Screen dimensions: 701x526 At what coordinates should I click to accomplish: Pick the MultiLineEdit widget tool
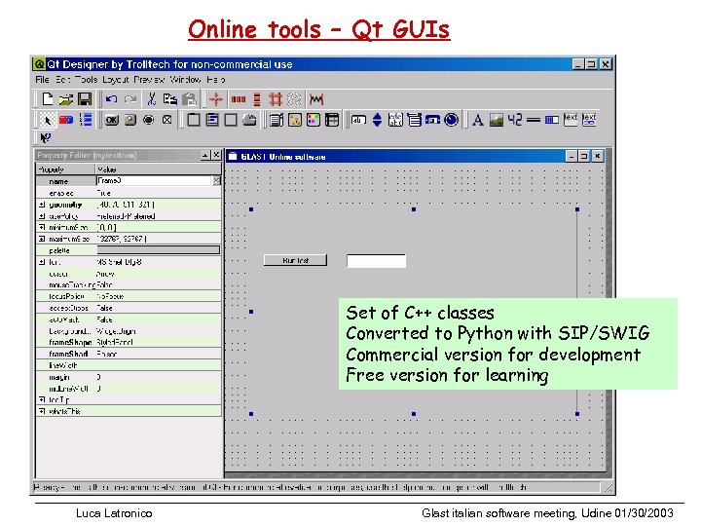(x=395, y=120)
